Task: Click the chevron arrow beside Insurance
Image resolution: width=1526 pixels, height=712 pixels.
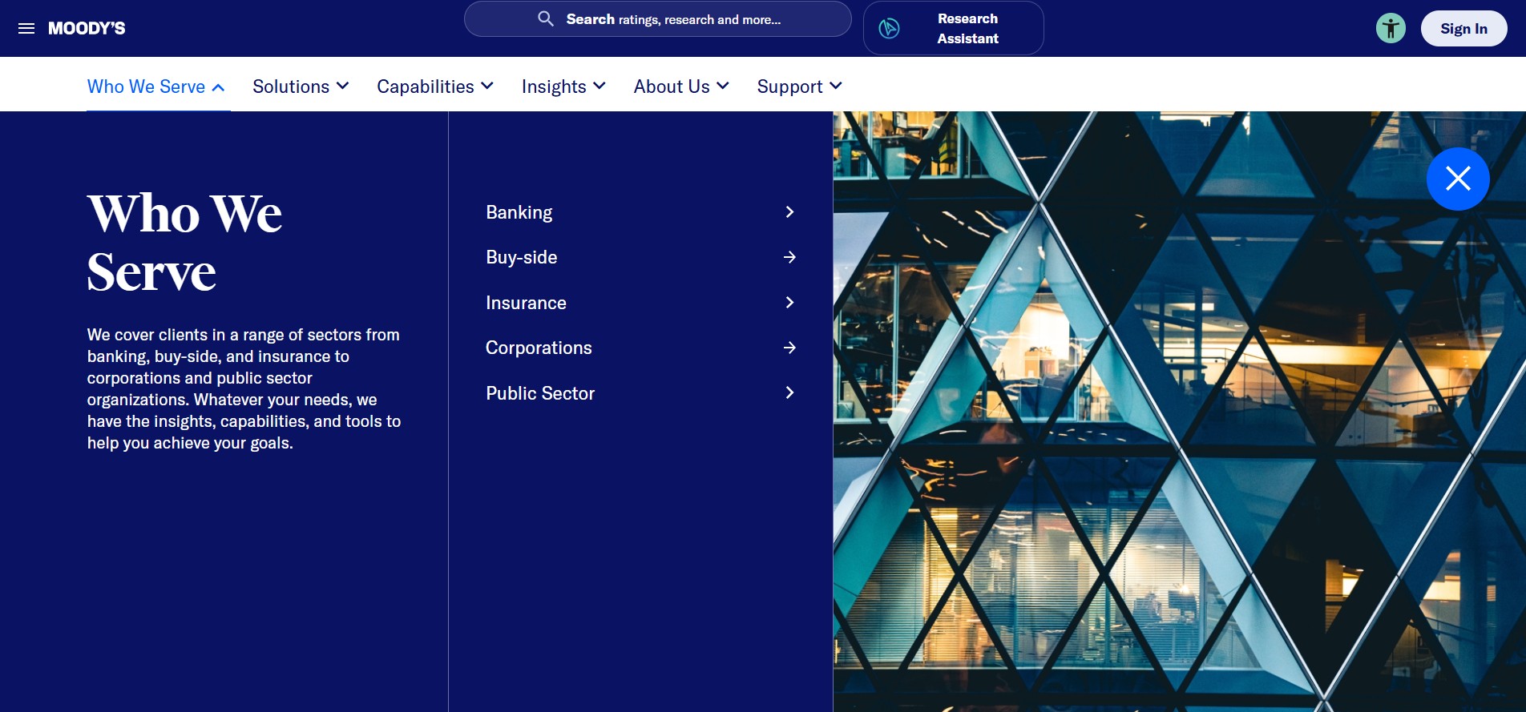Action: [x=789, y=303]
